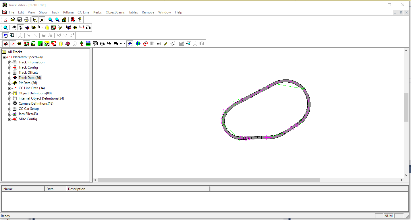
Task: Select the hand pan tool
Action: tap(14, 28)
